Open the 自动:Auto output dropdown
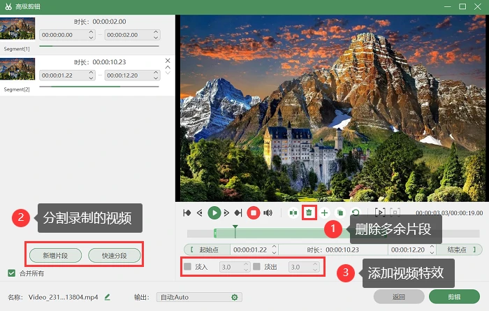The width and height of the screenshot is (489, 311). [199, 297]
